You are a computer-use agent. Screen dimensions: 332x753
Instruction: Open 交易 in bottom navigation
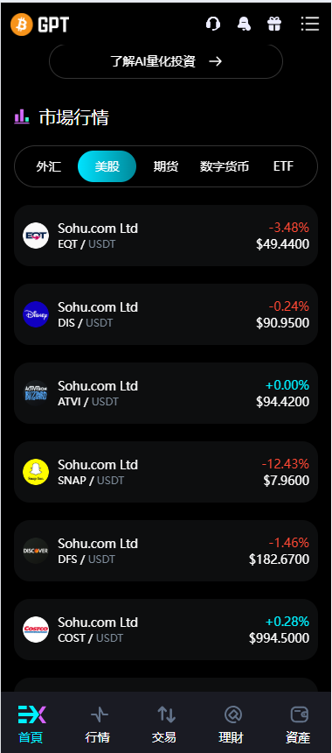pos(165,724)
